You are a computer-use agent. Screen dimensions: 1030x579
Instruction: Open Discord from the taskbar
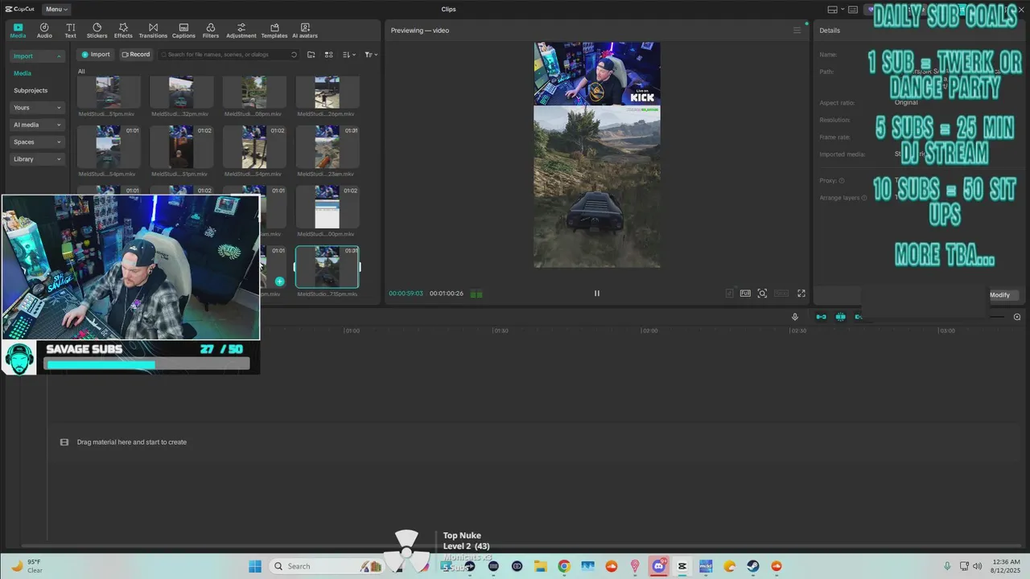tap(659, 566)
